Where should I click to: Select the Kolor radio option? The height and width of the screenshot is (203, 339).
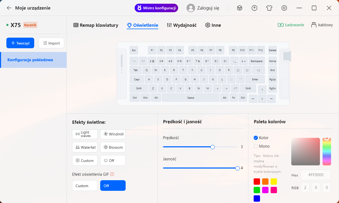click(256, 138)
